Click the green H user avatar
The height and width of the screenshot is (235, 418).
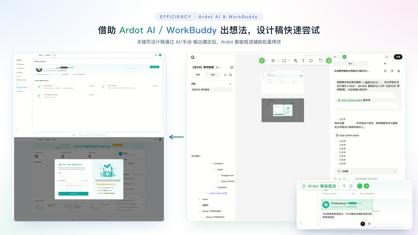point(344,57)
